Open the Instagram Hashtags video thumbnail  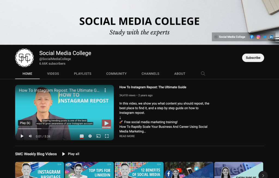click(x=40, y=170)
